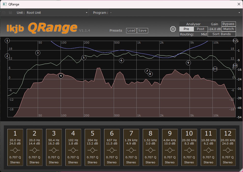Select band node 11 on graph
The image size is (243, 172).
pos(215,69)
